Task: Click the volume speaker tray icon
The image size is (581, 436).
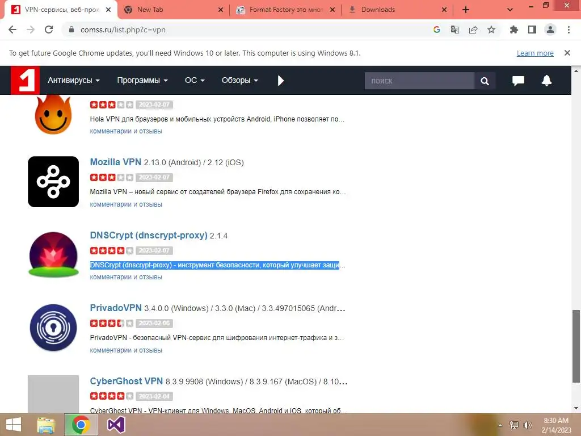Action: point(528,425)
